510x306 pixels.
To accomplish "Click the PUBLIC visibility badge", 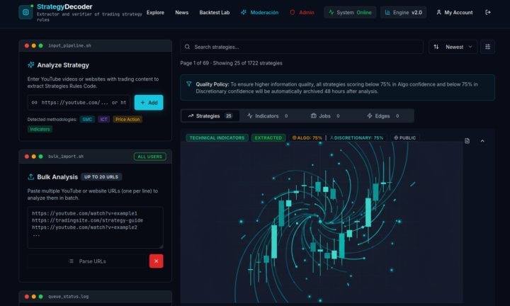I will (x=405, y=138).
